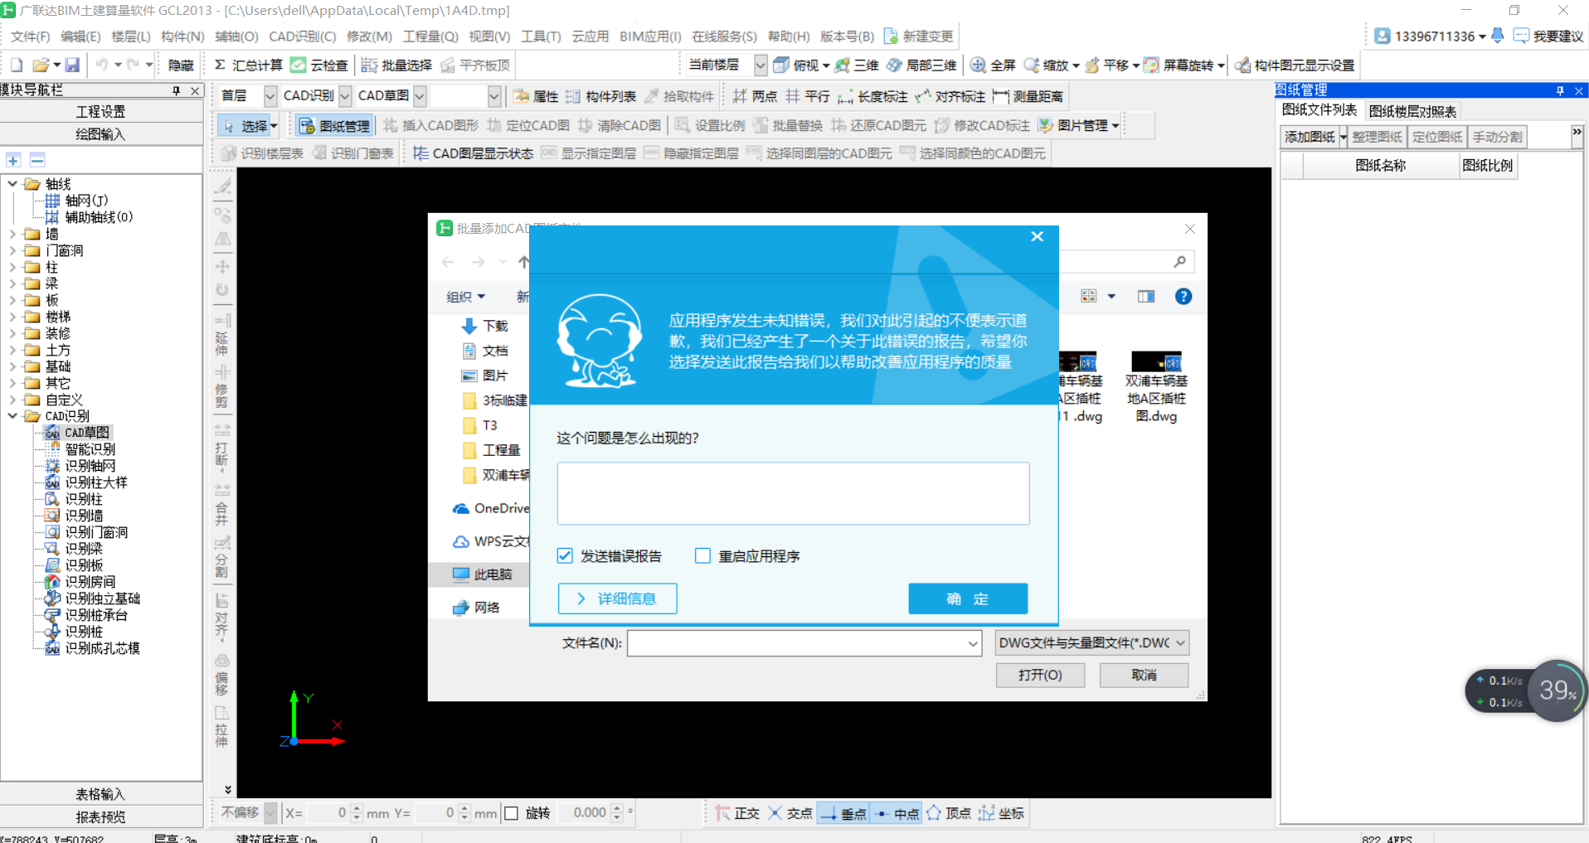Click the new file icon in toolbar
This screenshot has width=1589, height=843.
click(17, 65)
